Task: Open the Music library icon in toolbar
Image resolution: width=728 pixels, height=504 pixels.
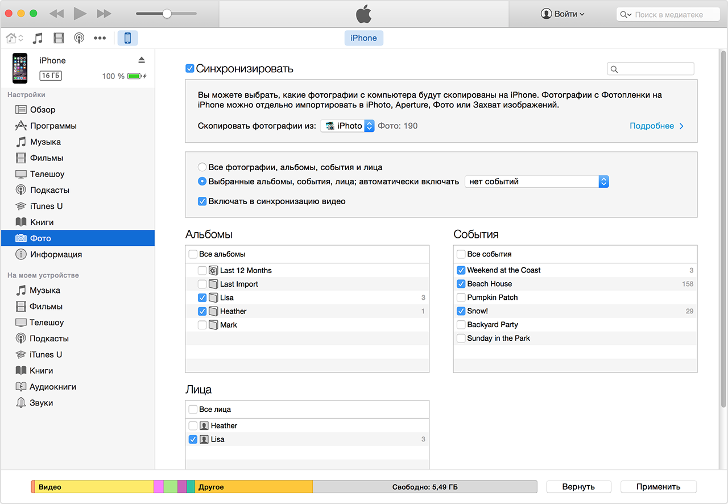Action: tap(38, 38)
